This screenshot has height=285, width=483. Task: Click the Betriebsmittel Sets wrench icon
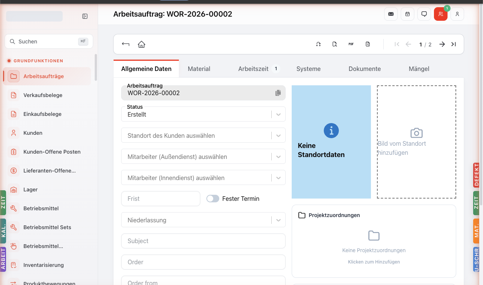pos(14,227)
